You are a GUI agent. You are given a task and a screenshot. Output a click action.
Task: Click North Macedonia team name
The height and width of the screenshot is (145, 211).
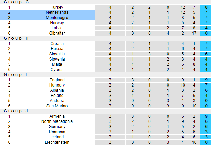coord(57,121)
